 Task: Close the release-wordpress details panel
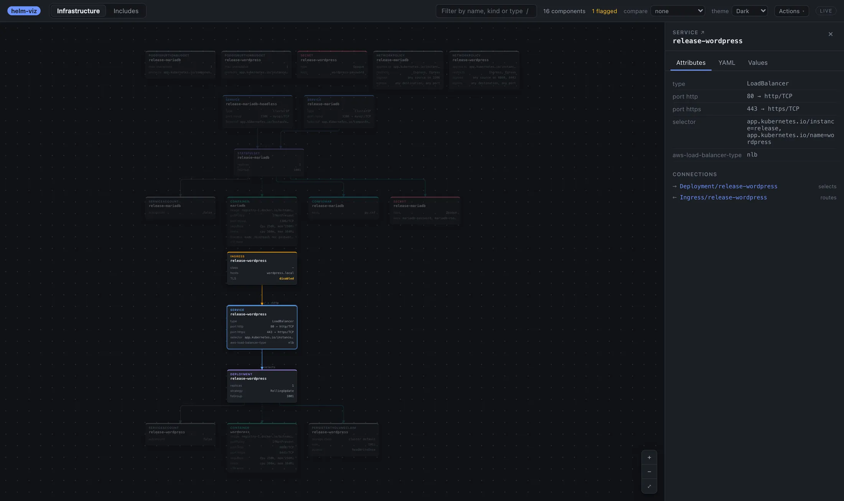[x=831, y=34]
